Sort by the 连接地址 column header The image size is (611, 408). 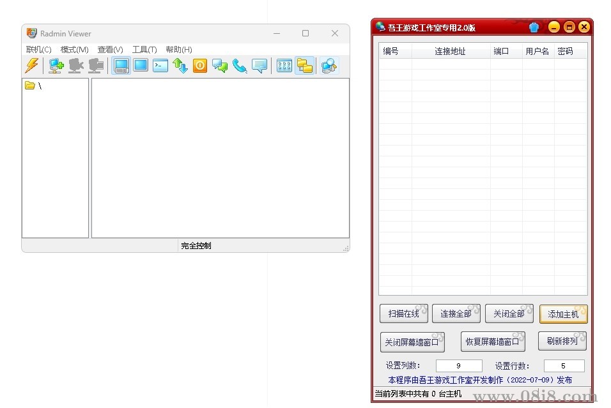coord(451,51)
